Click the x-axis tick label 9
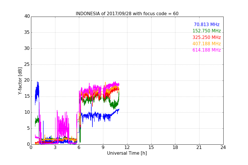 pyautogui.click(x=103, y=148)
